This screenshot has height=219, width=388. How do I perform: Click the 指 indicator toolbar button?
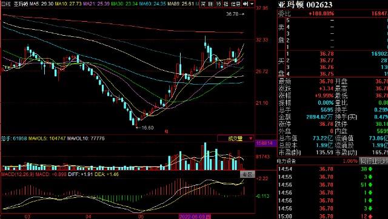226,4
